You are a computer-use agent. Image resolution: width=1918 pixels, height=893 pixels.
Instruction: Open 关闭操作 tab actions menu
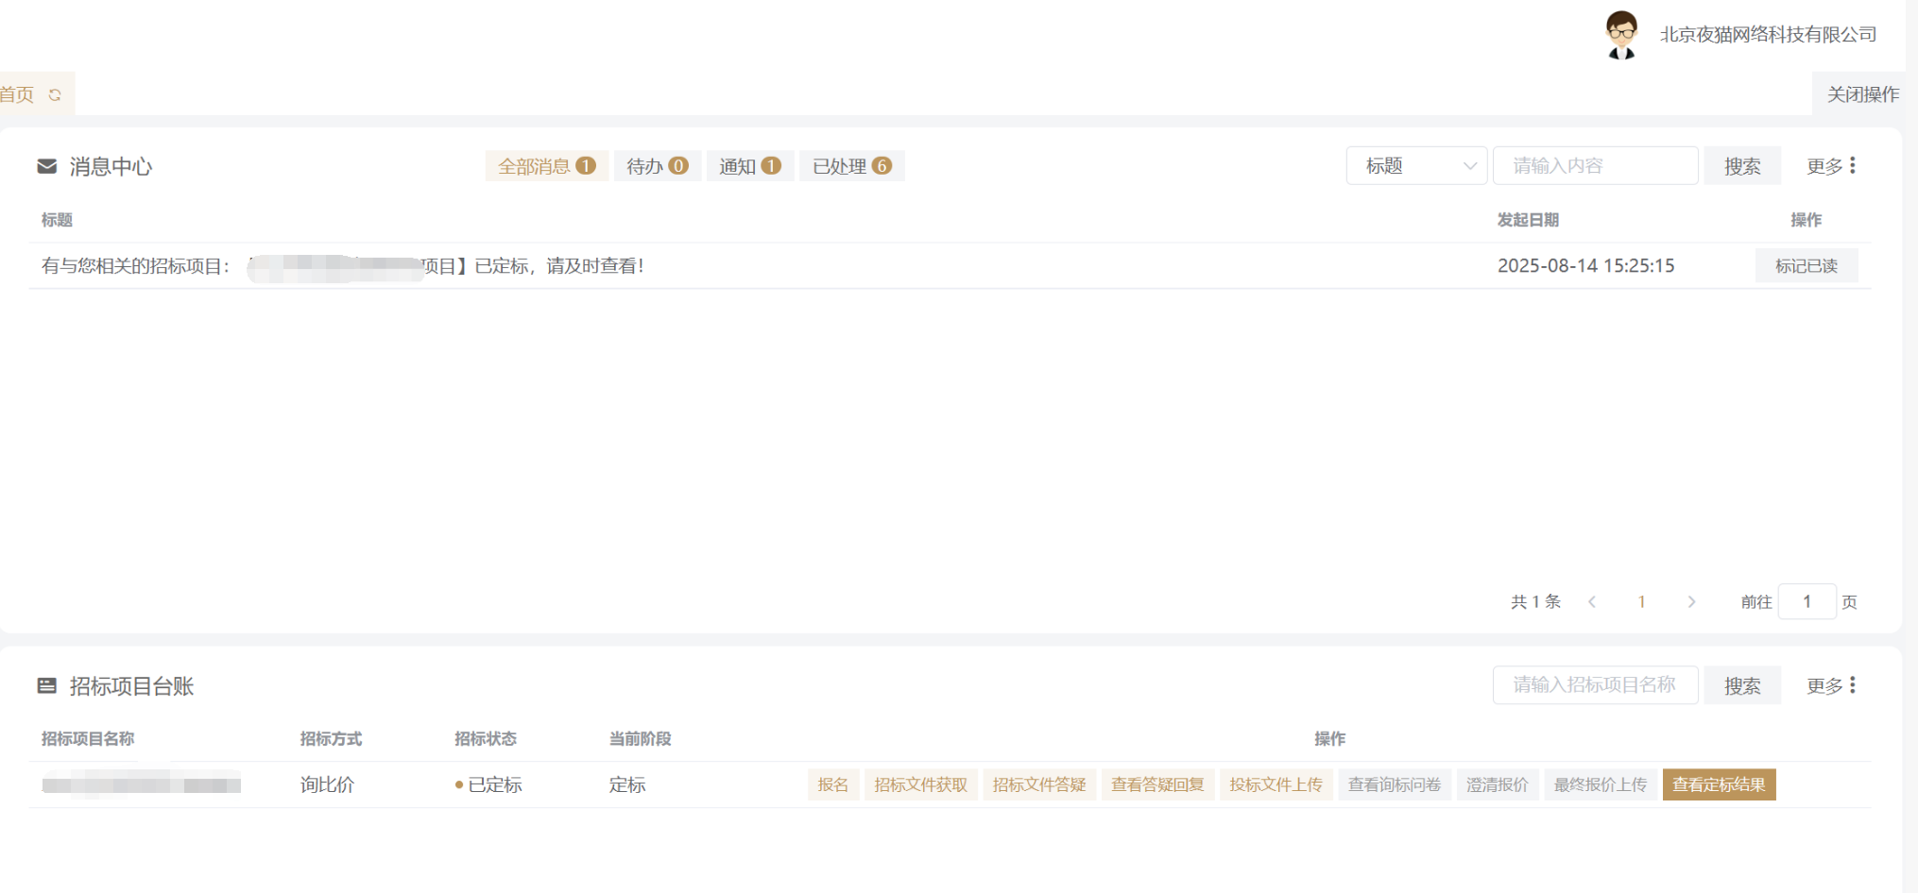(1862, 94)
